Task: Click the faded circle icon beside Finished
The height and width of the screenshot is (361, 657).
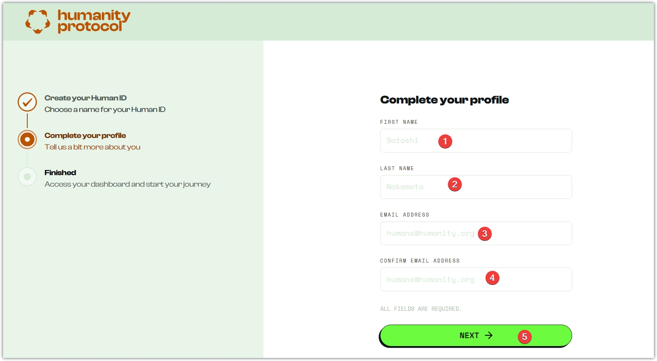Action: click(27, 177)
